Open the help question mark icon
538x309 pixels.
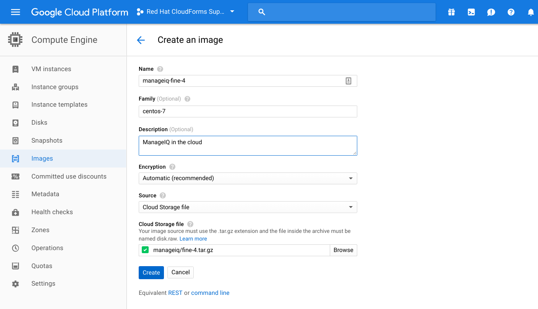point(511,12)
